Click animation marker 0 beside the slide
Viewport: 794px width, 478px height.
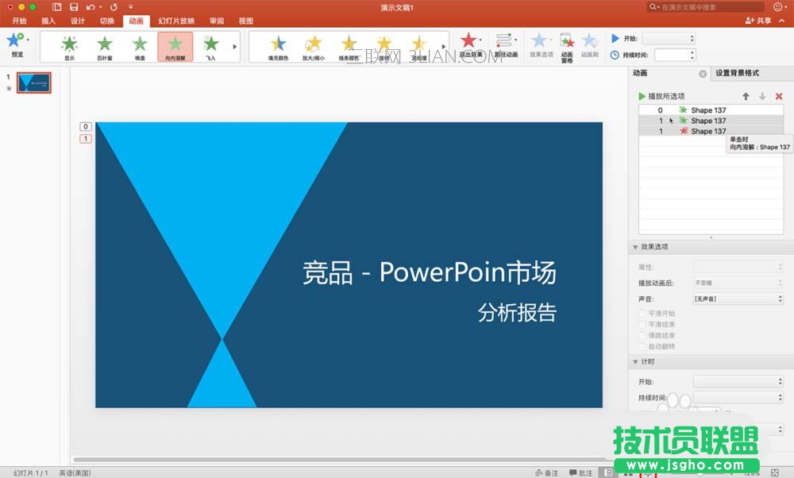pos(86,126)
